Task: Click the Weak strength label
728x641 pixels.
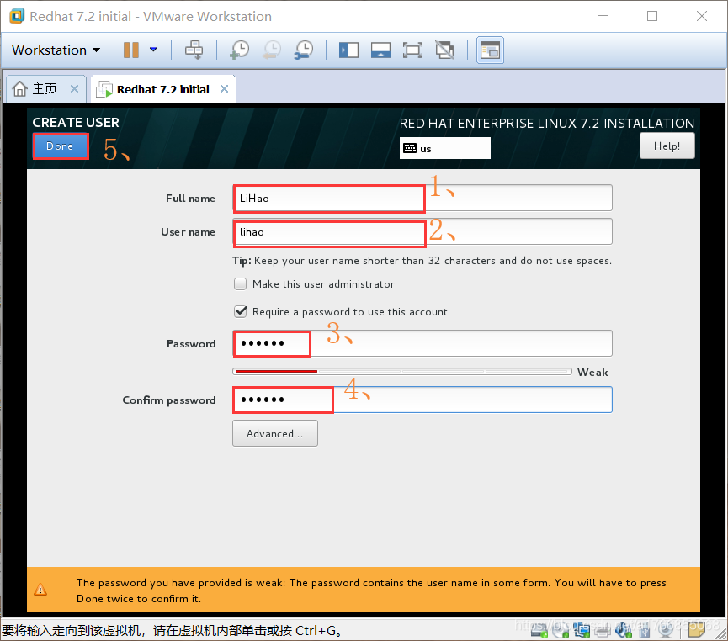Action: [x=592, y=373]
